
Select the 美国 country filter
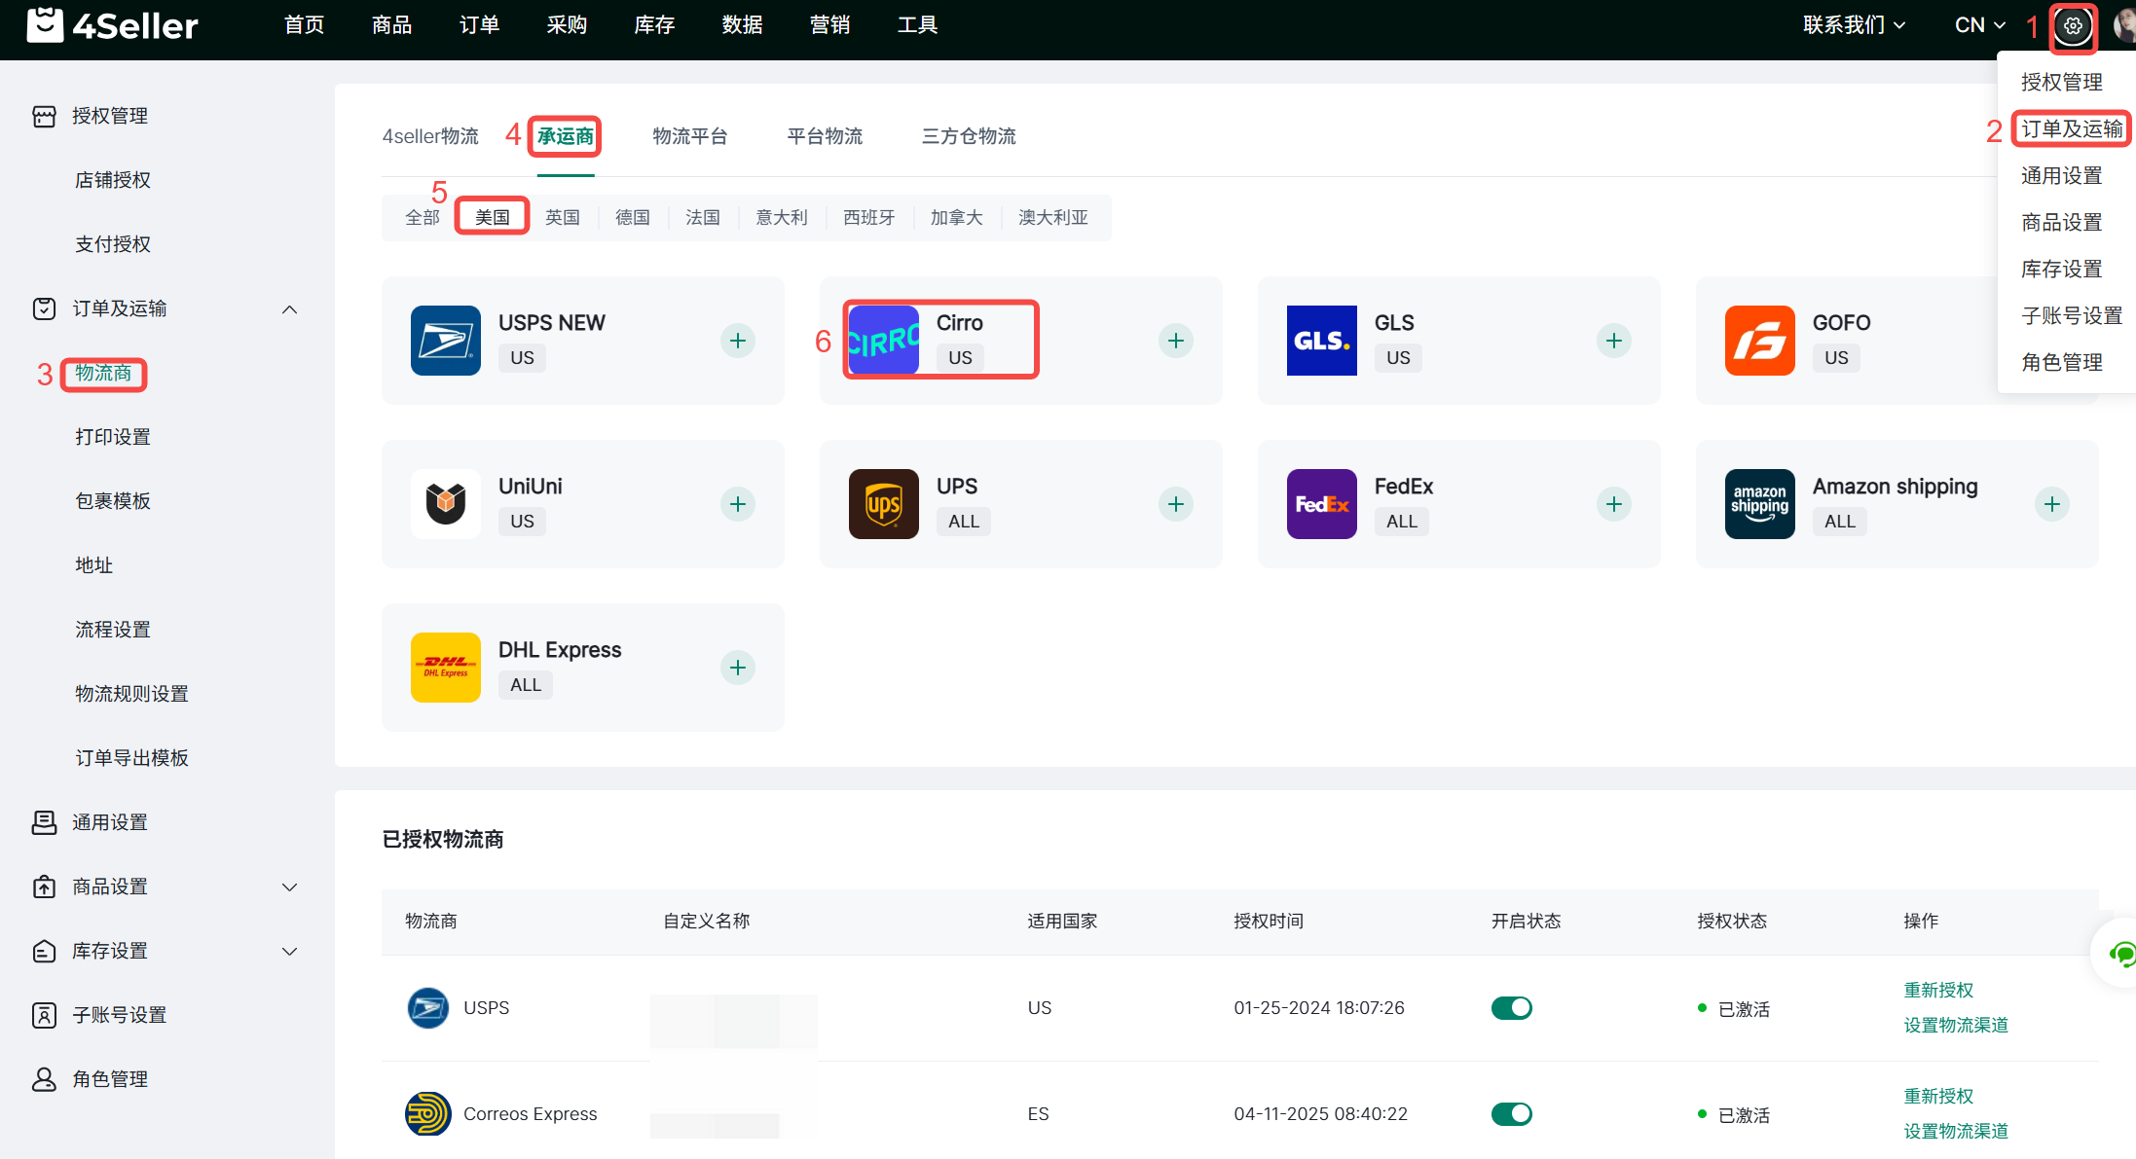click(x=493, y=217)
